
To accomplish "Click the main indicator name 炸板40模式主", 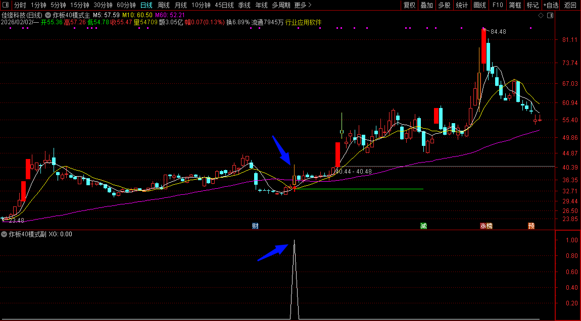I will [72, 15].
